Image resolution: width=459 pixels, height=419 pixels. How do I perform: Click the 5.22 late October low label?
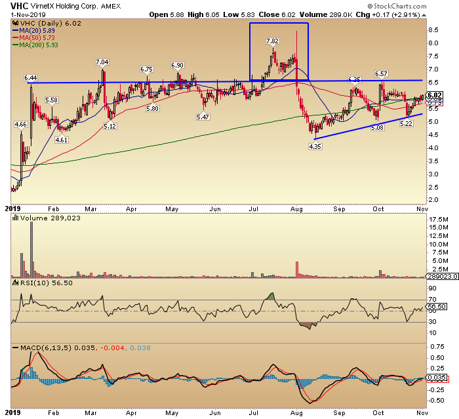407,124
